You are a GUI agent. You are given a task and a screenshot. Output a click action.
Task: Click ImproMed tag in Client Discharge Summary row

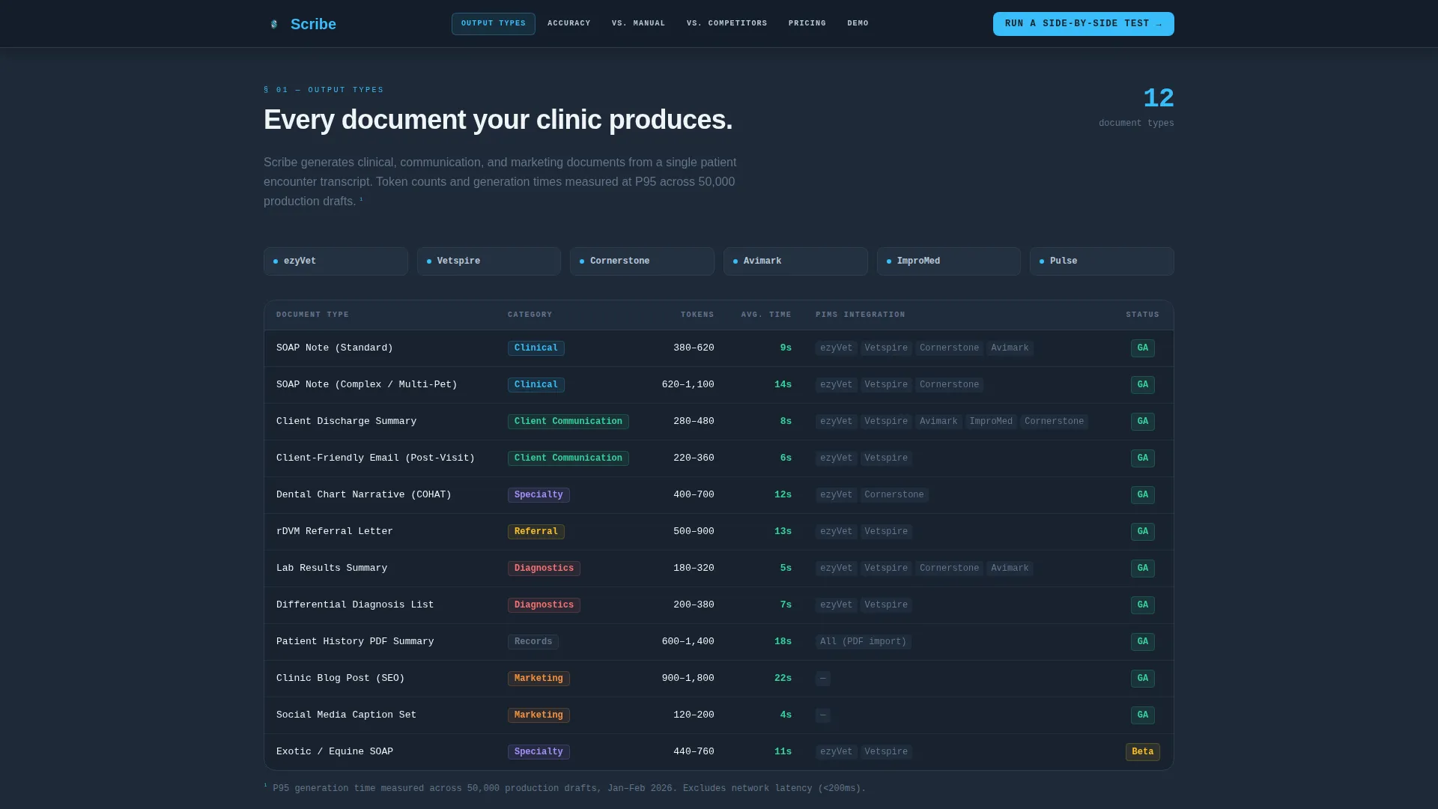tap(991, 422)
